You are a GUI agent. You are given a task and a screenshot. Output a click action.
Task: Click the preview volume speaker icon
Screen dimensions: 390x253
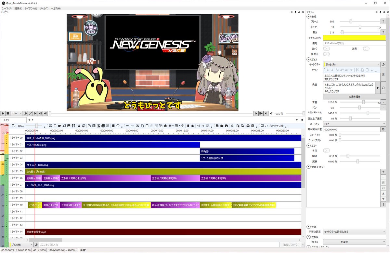tap(271, 113)
